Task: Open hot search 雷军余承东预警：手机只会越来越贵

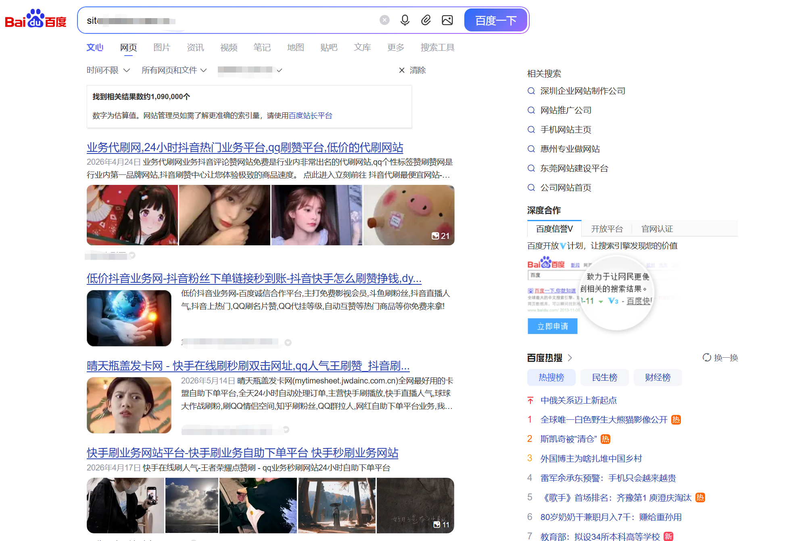Action: coord(608,478)
